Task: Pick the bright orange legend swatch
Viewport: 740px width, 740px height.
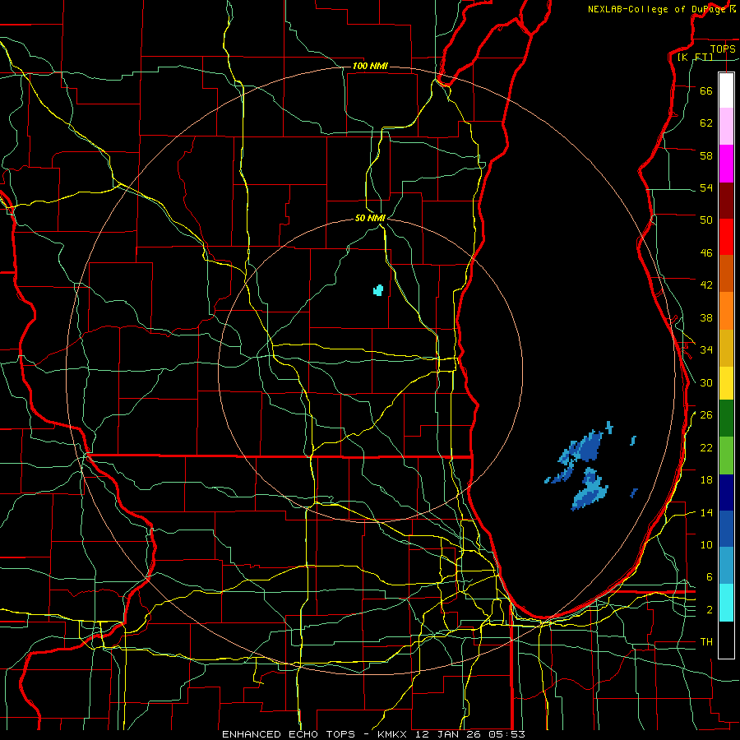Action: tap(726, 311)
